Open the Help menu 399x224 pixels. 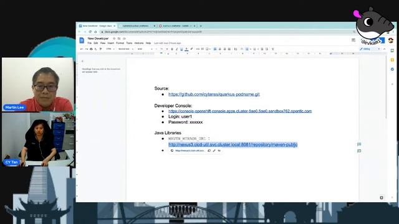point(148,43)
